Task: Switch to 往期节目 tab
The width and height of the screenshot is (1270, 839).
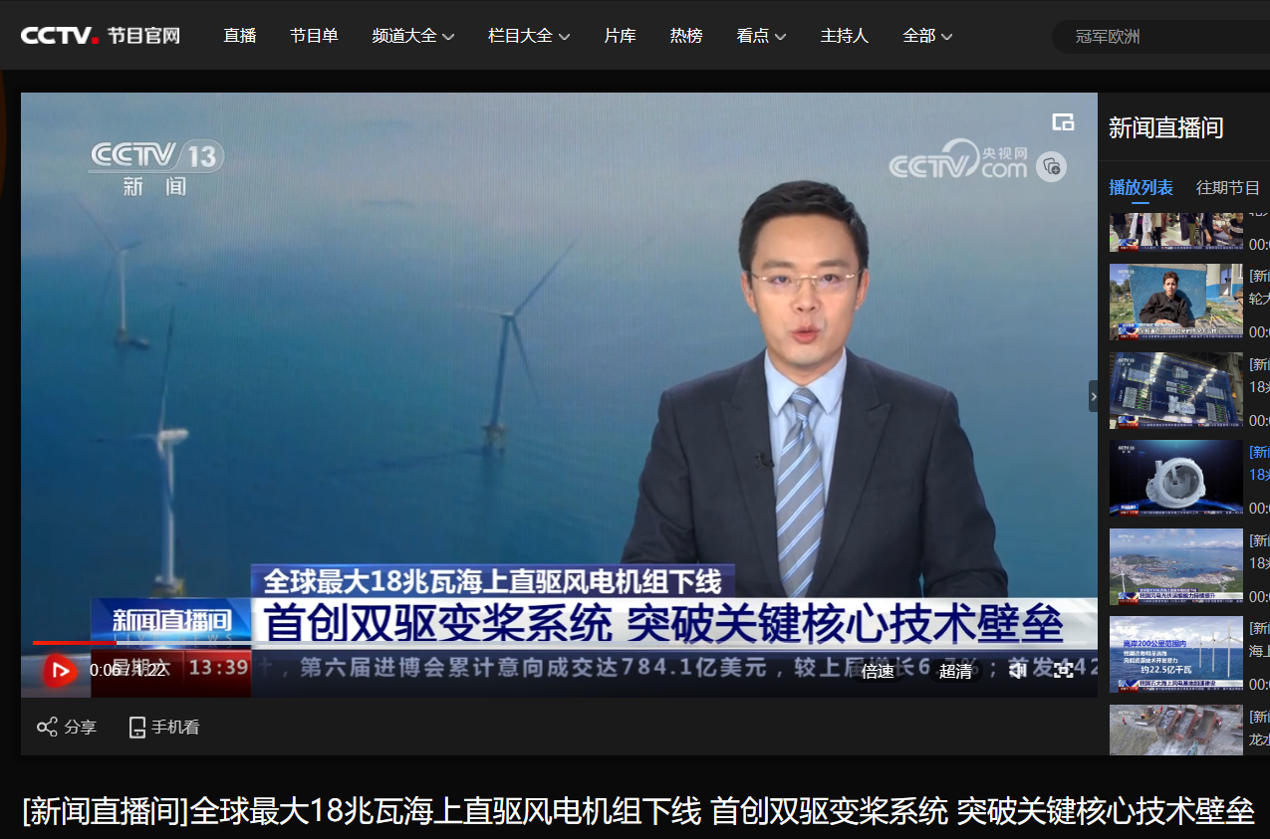Action: [x=1227, y=187]
